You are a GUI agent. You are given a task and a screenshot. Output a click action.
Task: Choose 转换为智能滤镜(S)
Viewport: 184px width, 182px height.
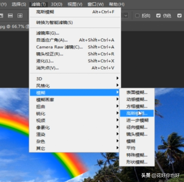pyautogui.click(x=75, y=22)
